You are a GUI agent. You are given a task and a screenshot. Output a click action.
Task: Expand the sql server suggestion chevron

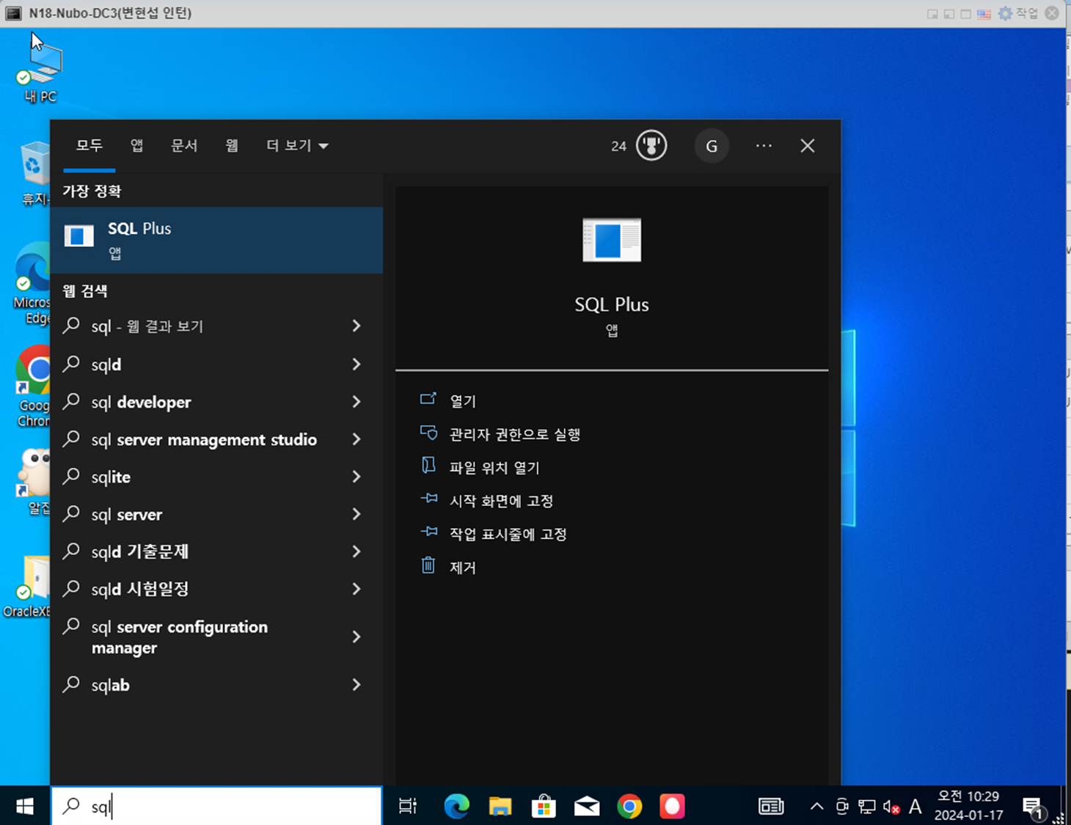357,514
